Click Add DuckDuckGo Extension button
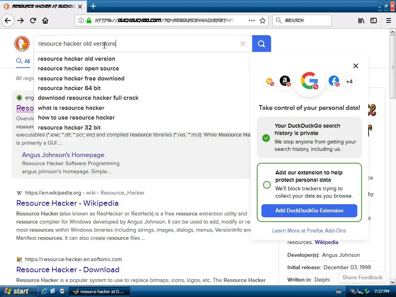This screenshot has width=396, height=297. [x=309, y=211]
